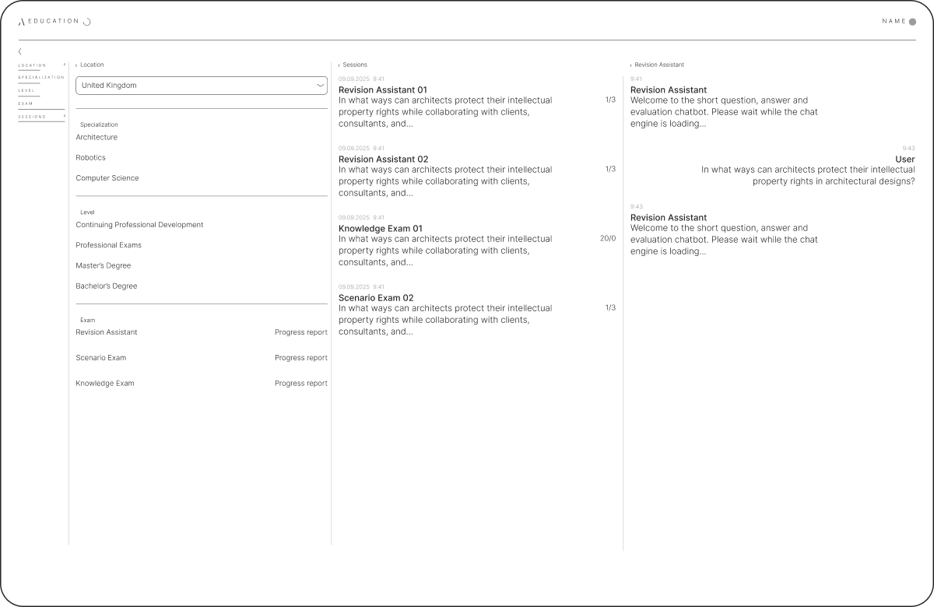Click the circular spinner icon beside EDUCATION
Screen dimensions: 934x607
[87, 22]
